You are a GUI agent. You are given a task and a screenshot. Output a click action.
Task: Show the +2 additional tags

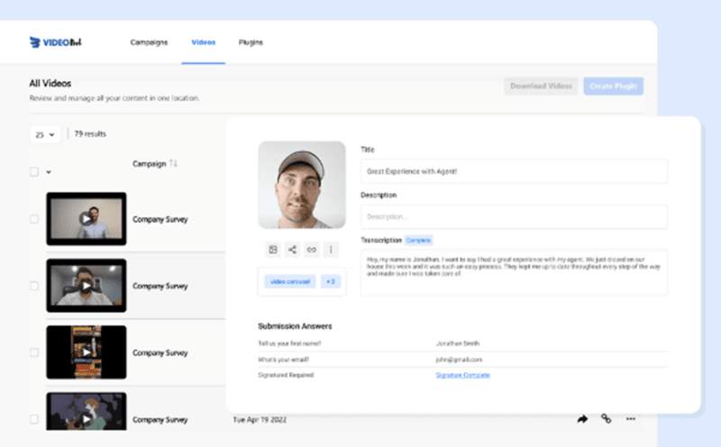[331, 281]
